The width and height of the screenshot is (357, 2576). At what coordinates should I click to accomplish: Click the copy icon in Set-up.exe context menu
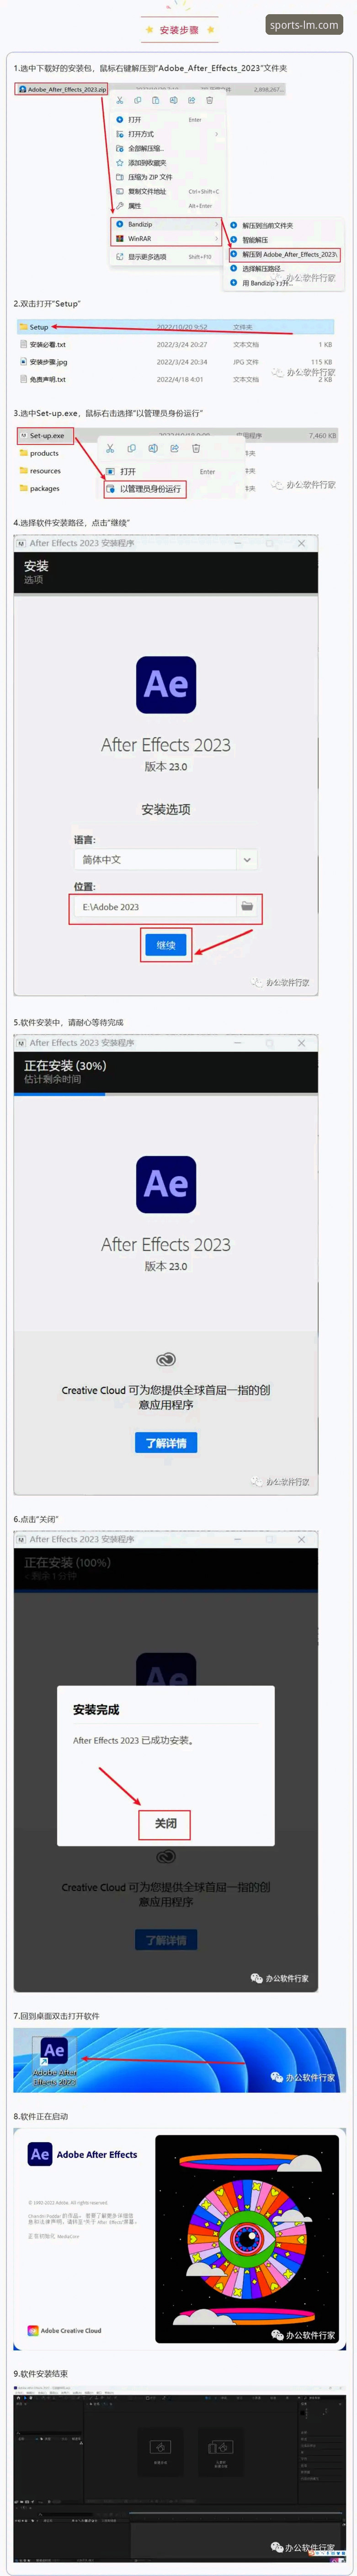tap(131, 449)
